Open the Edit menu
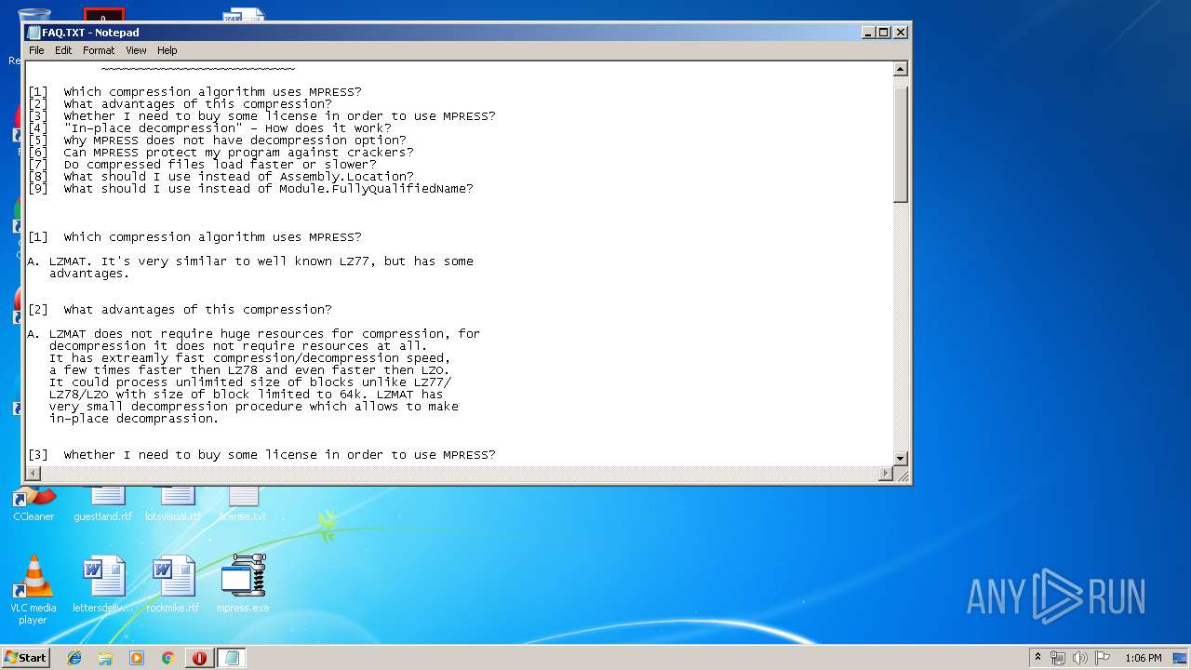The width and height of the screenshot is (1191, 670). pos(63,50)
